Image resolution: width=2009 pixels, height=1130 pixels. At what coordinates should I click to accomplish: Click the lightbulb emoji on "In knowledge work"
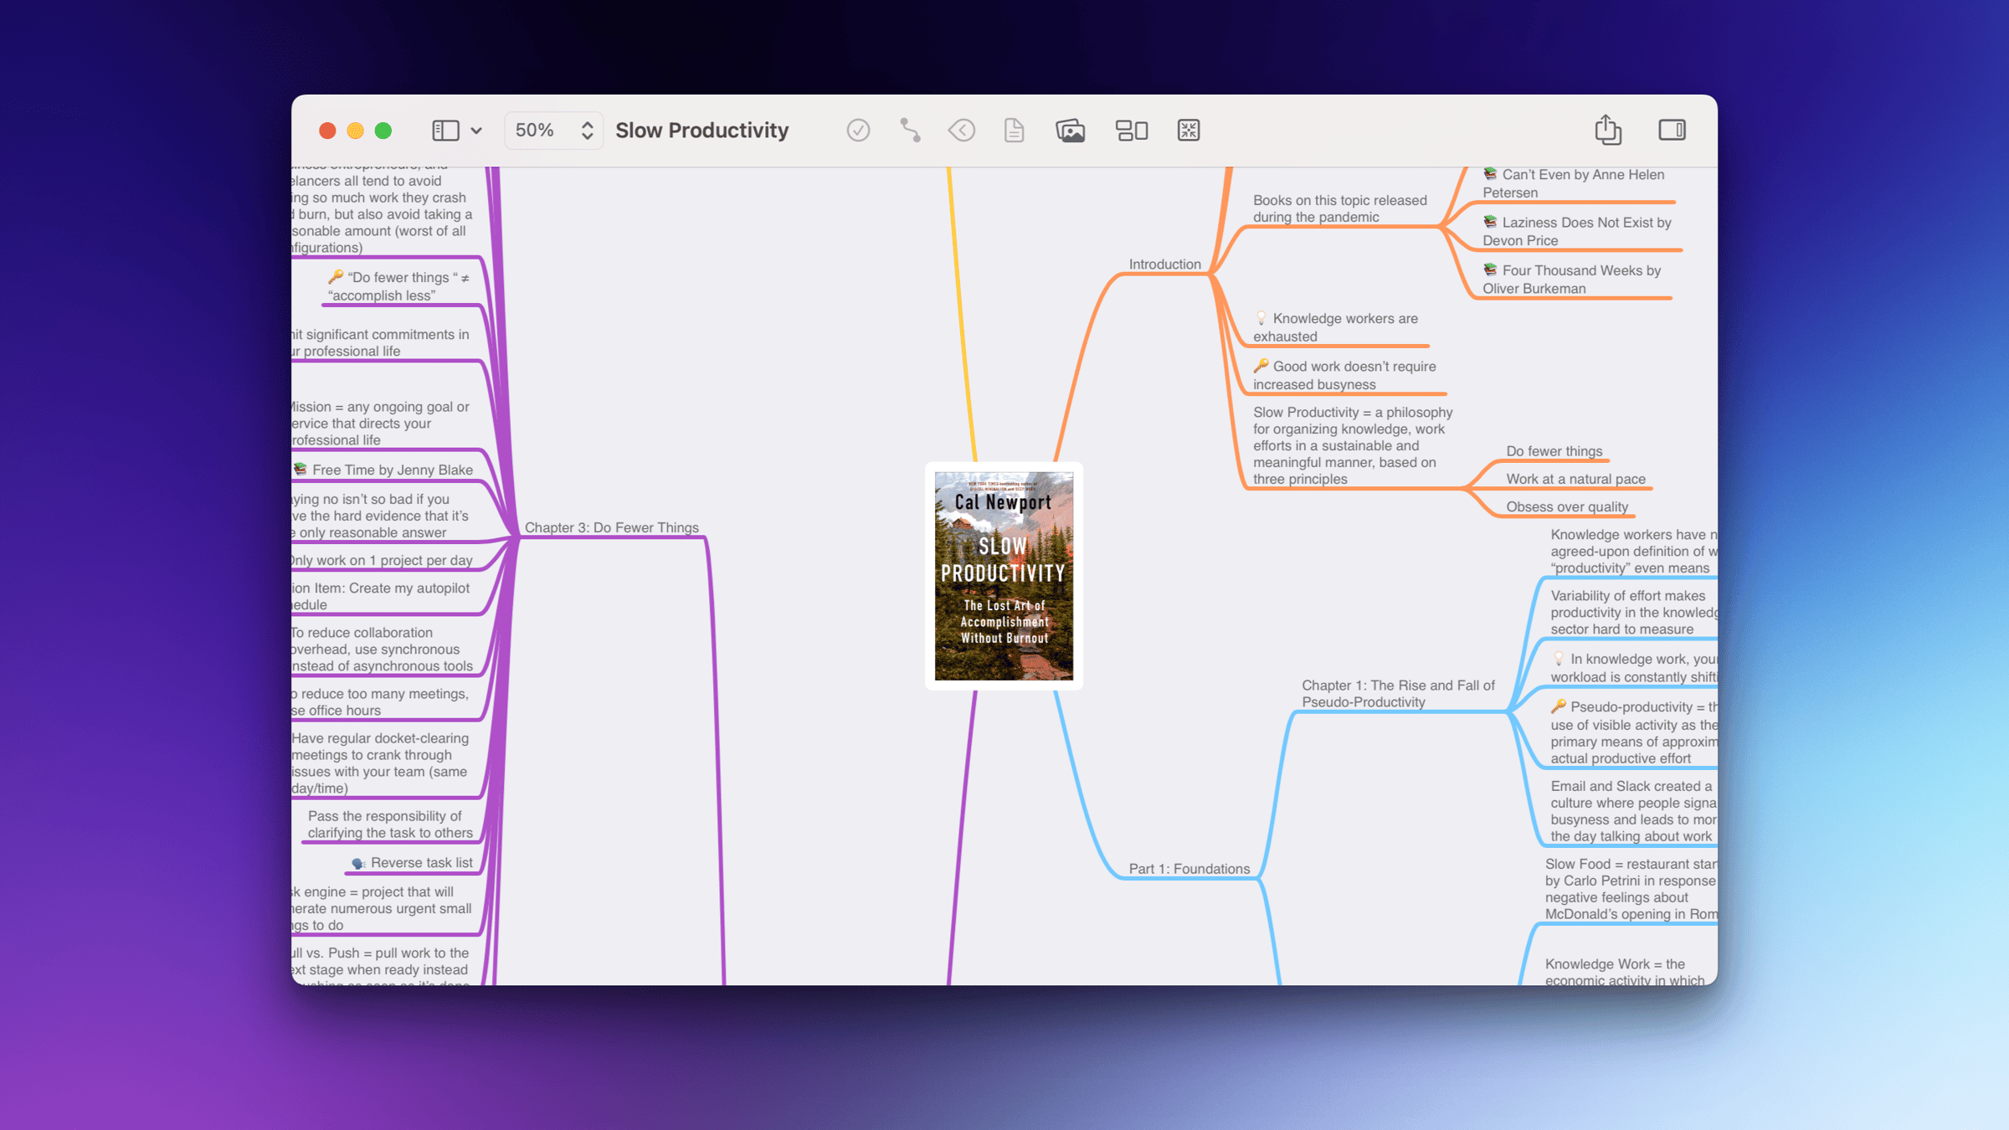tap(1558, 659)
